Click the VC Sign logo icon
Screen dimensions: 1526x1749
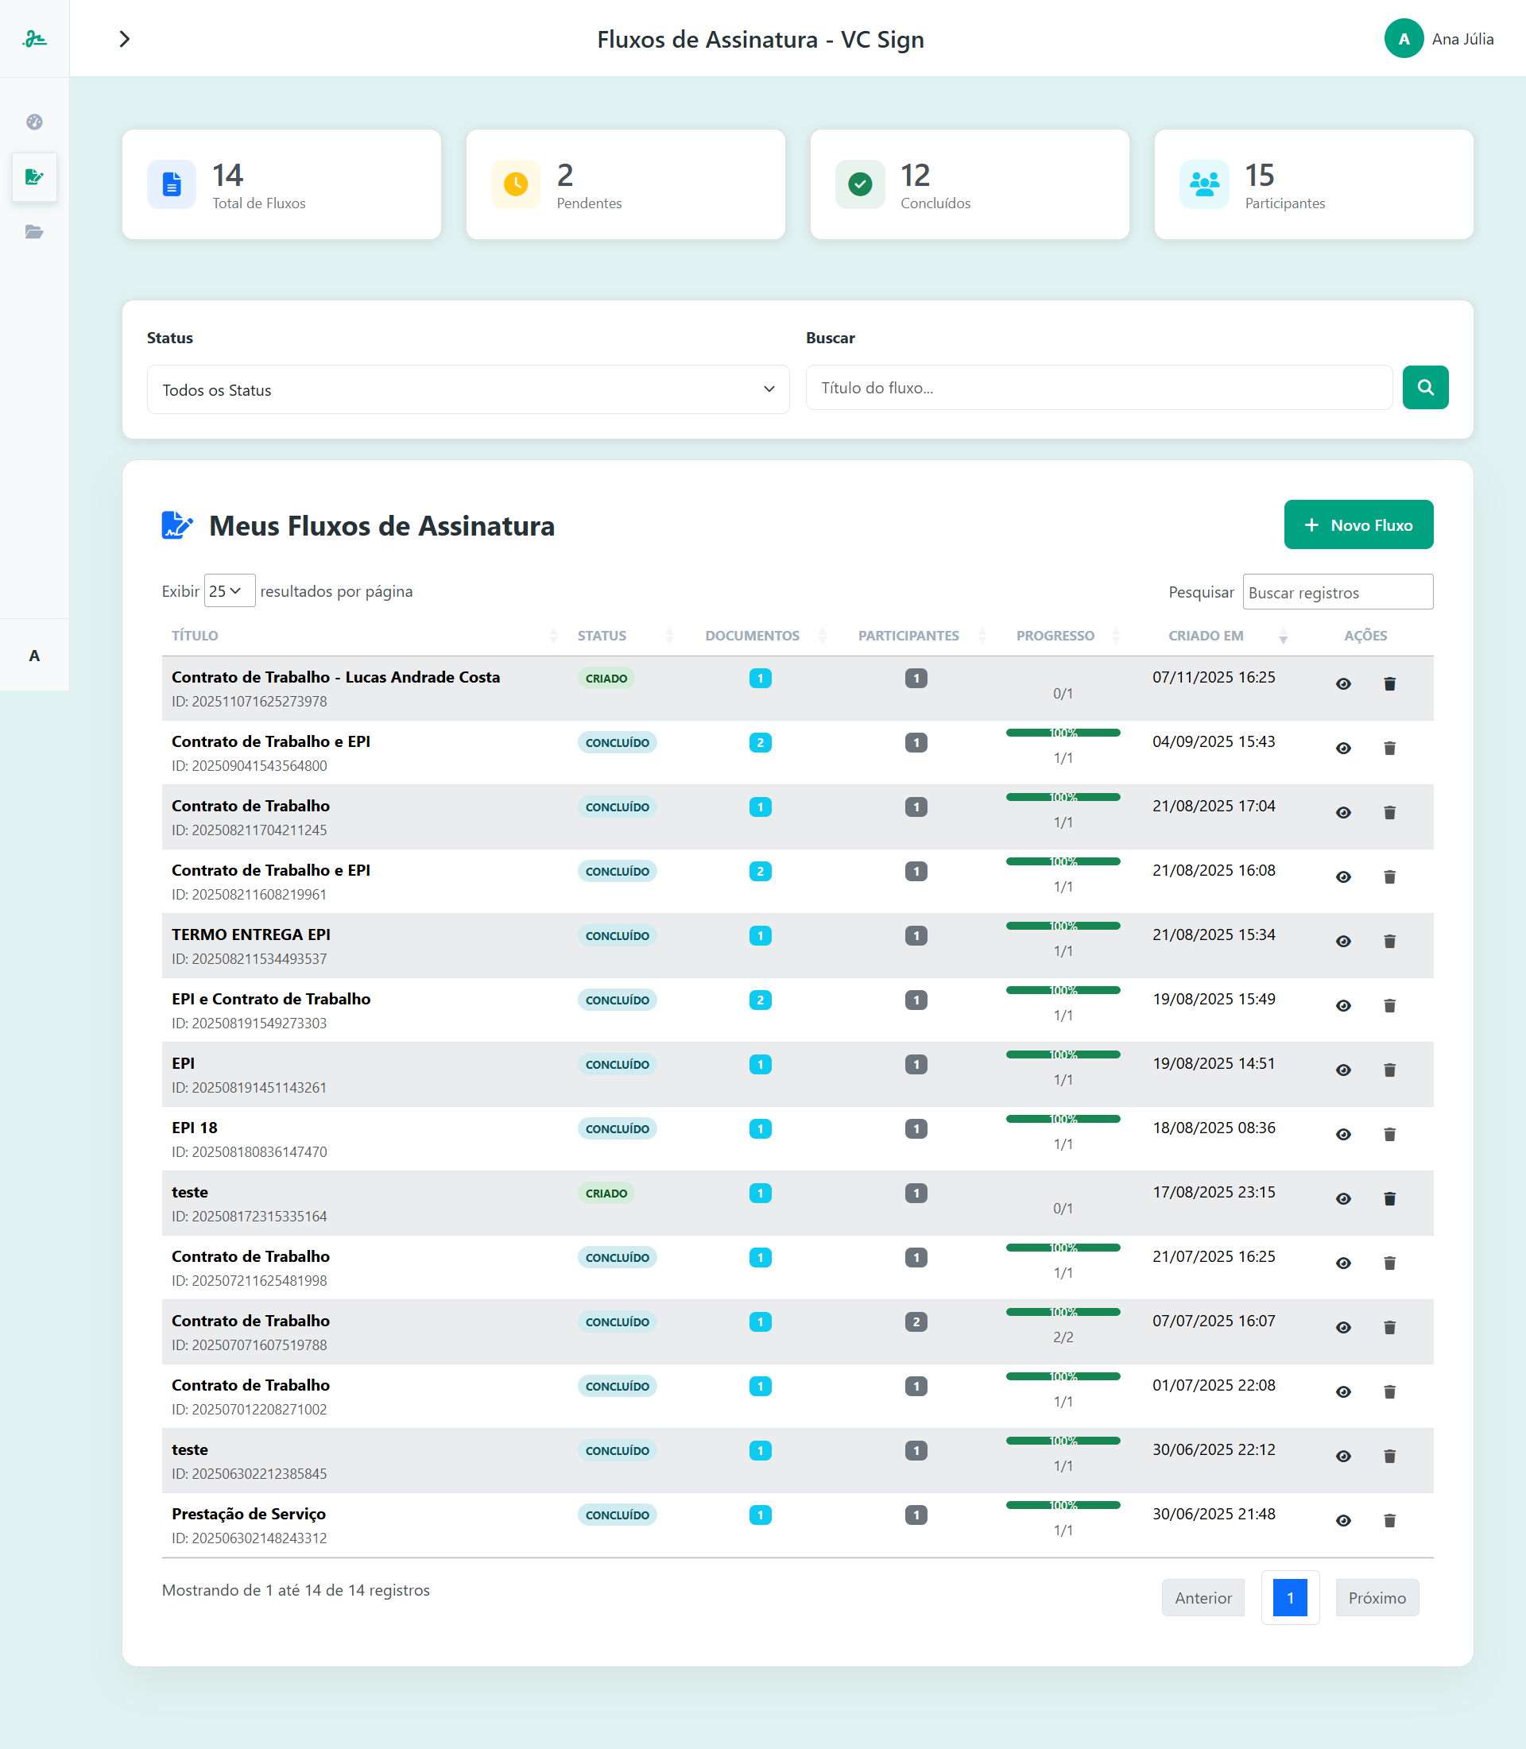click(x=34, y=38)
